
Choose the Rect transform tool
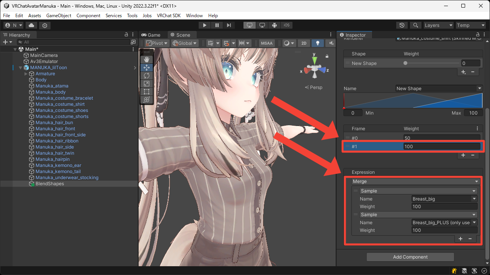point(146,92)
